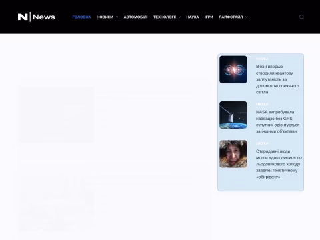Open the Технології menu item

[165, 17]
